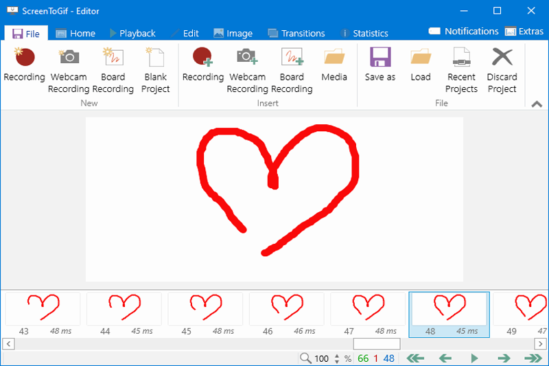Open the Extras menu
This screenshot has height=366, width=549.
pos(524,31)
